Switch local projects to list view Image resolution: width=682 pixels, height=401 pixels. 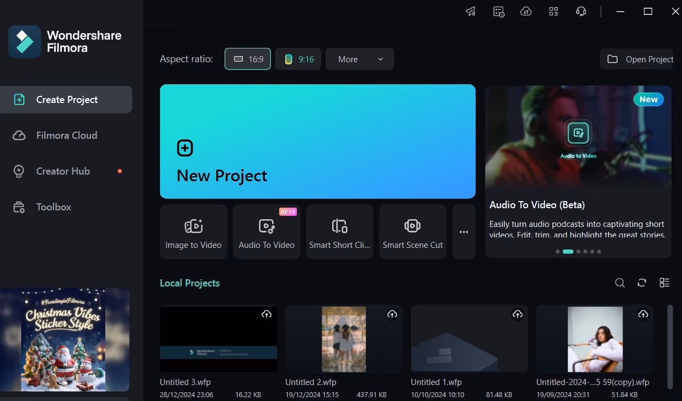pyautogui.click(x=664, y=283)
